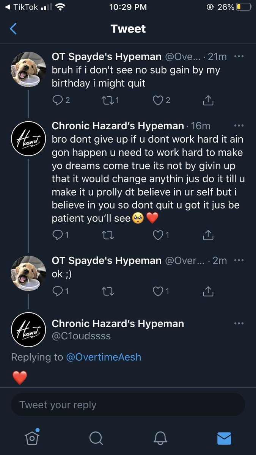This screenshot has height=455, width=256.
Task: Open the Notifications bell tab
Action: (160, 438)
